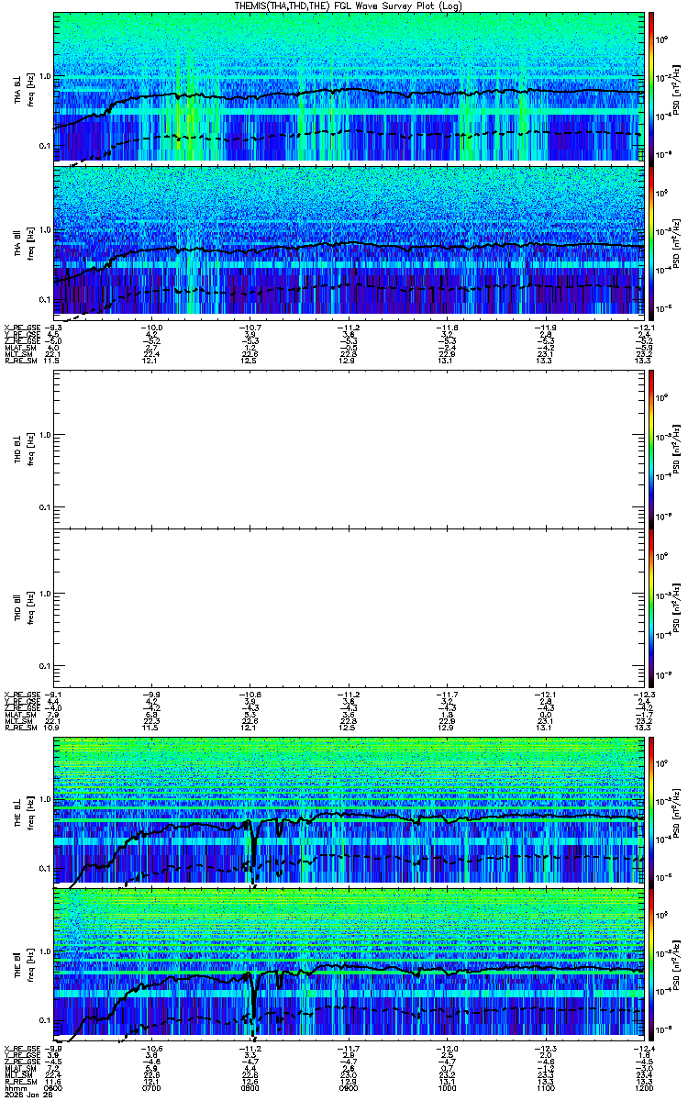Click the 1000 time label on bottom axis
This screenshot has width=688, height=1101.
click(447, 1087)
